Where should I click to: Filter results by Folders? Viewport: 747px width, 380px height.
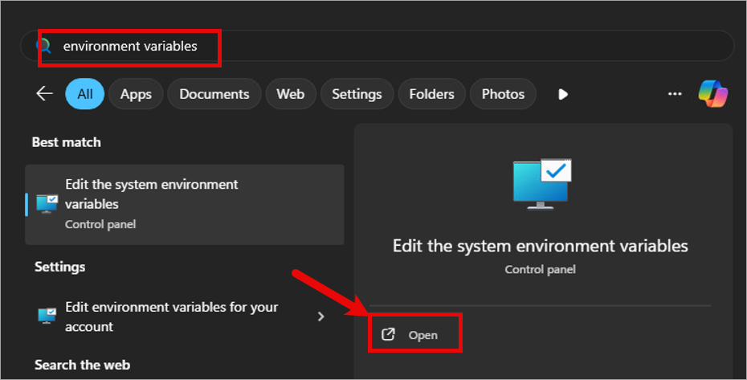(x=431, y=94)
